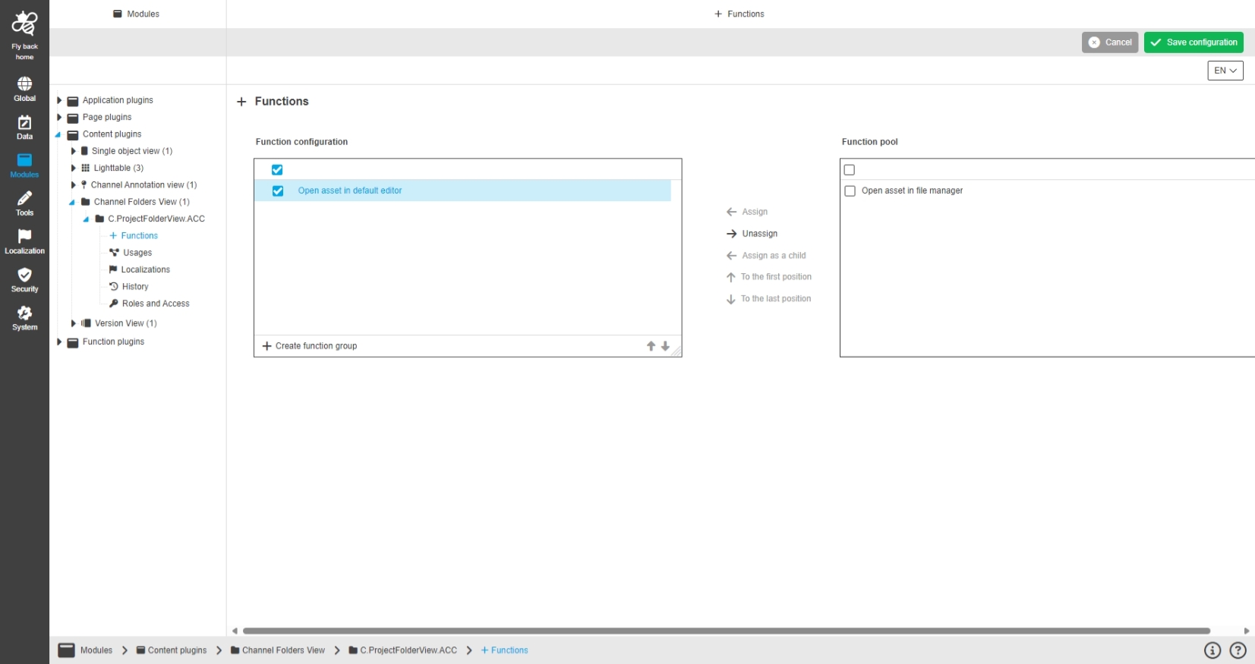The image size is (1255, 664).
Task: Open the Localization section in sidebar
Action: (24, 241)
